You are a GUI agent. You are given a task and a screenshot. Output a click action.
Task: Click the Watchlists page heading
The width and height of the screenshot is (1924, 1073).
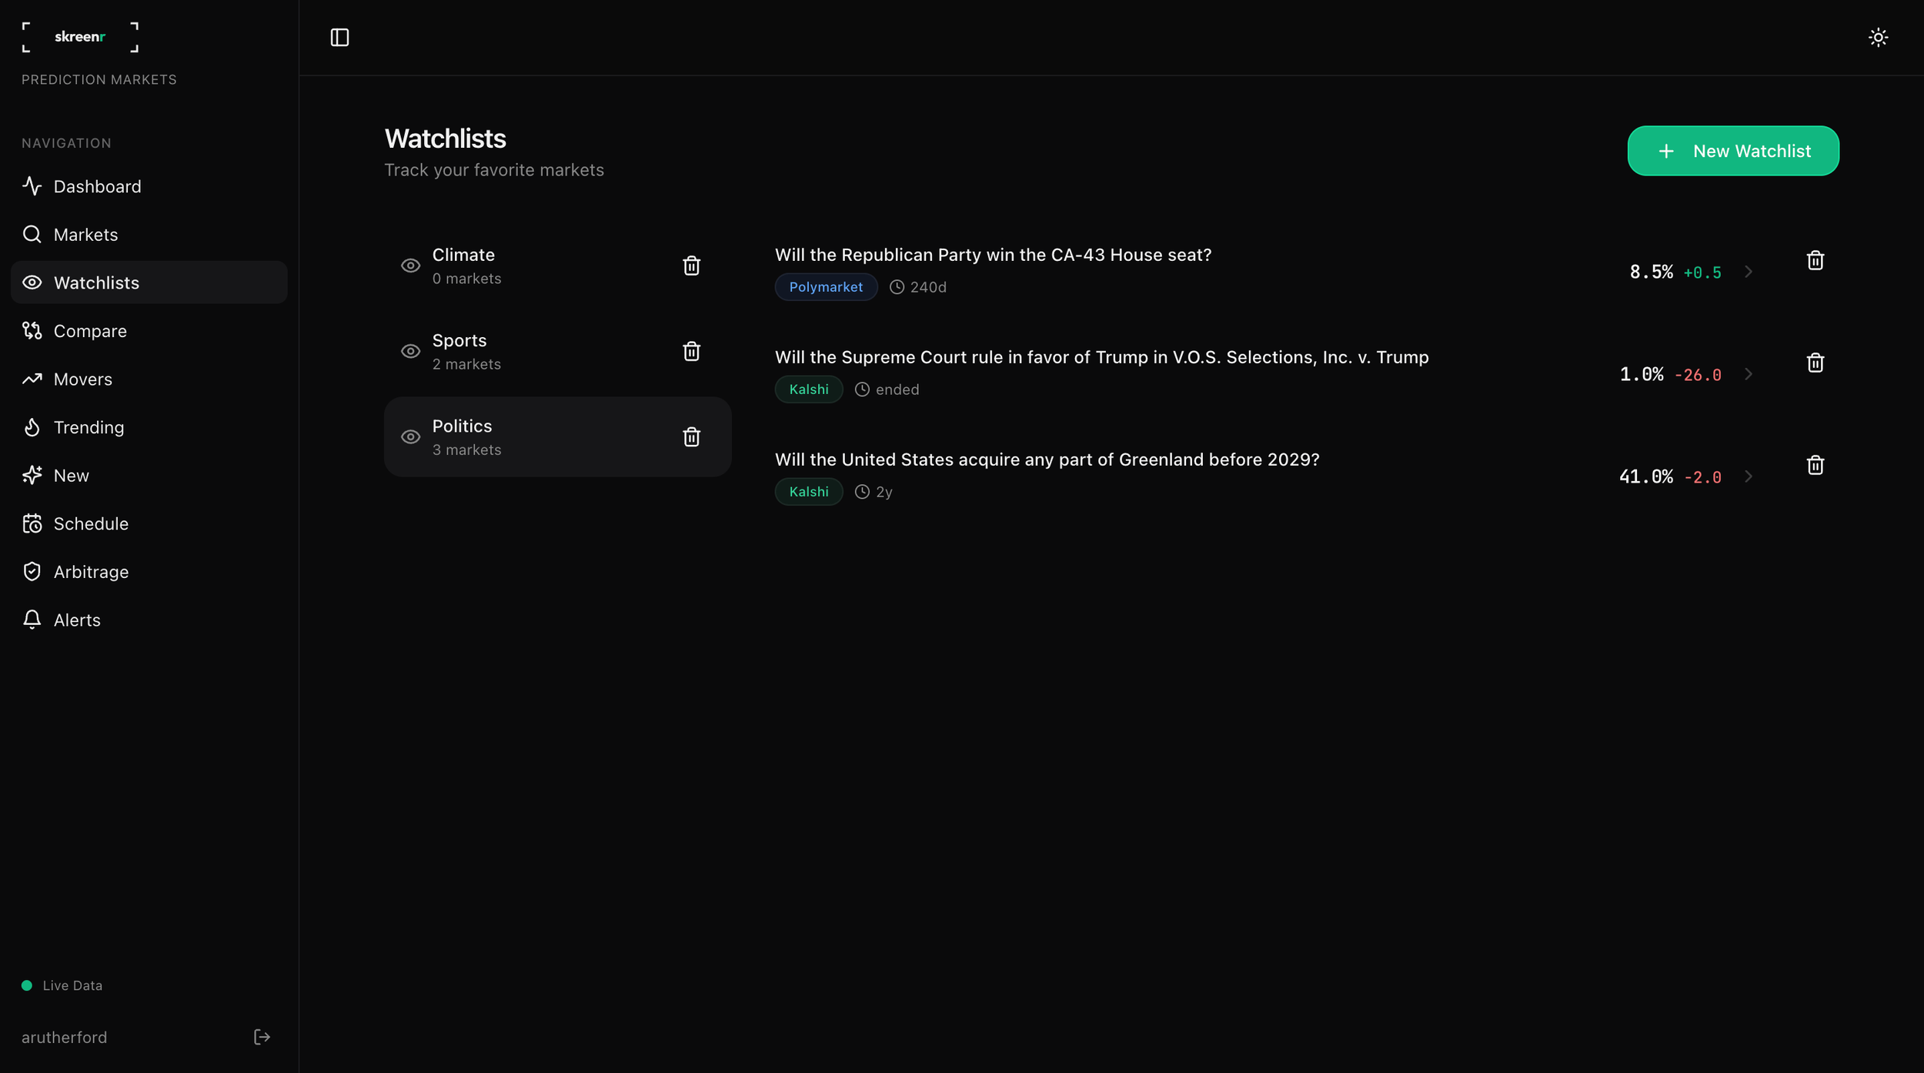click(445, 139)
